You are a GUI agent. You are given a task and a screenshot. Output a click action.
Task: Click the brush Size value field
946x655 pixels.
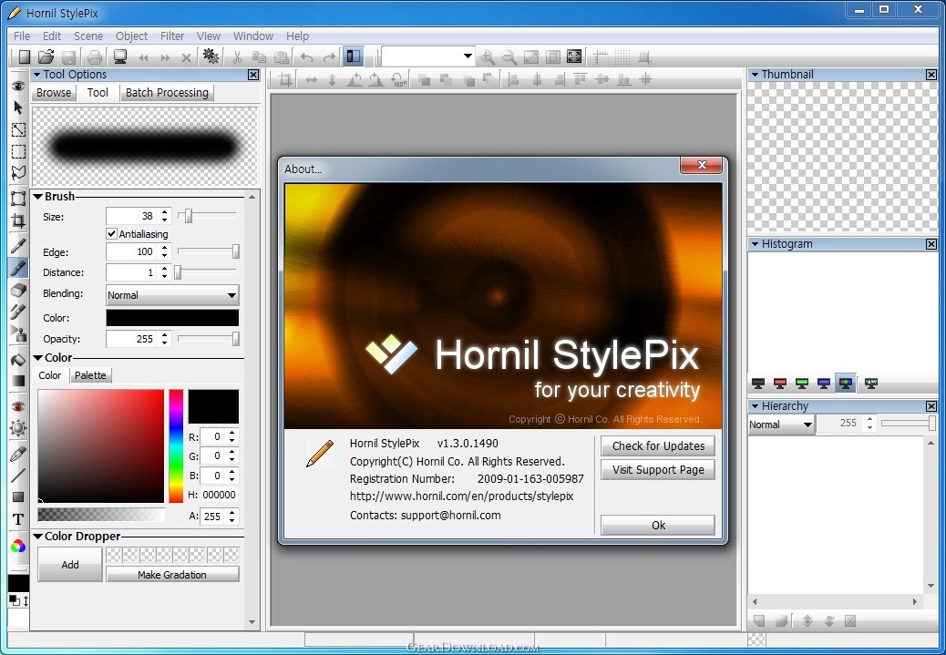(132, 216)
